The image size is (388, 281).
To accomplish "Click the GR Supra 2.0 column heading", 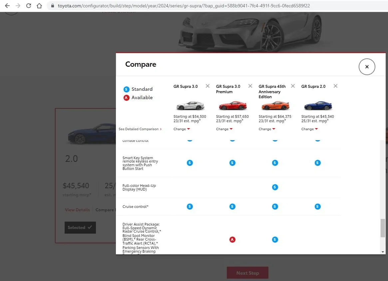I will point(313,86).
